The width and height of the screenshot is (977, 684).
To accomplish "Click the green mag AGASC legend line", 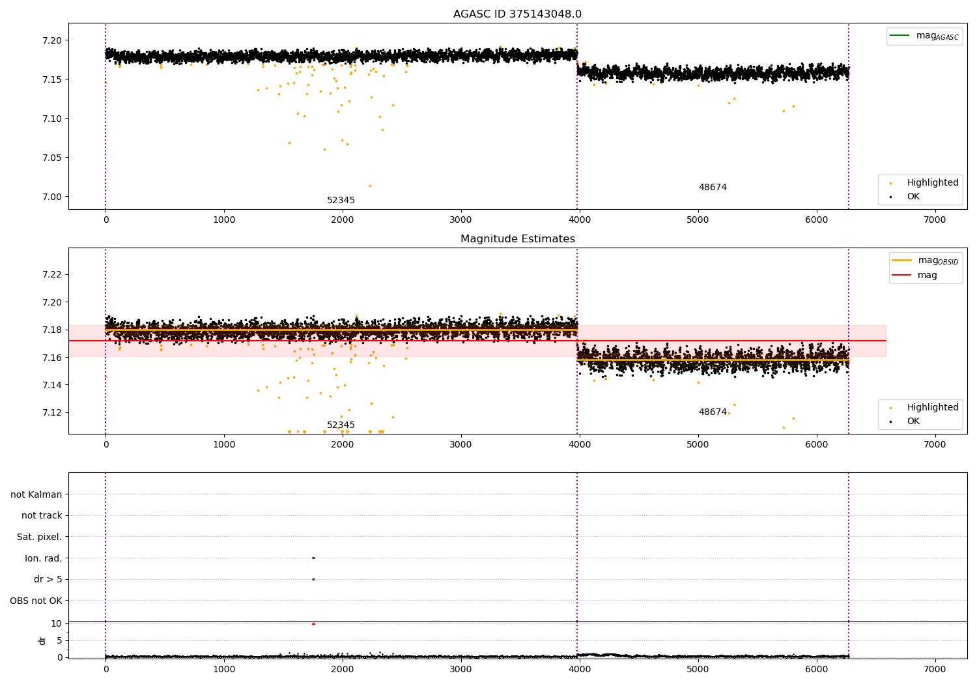I will click(x=900, y=35).
